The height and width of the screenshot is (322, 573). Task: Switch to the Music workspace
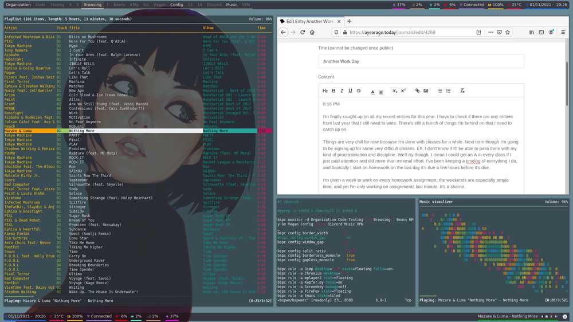pos(231,5)
